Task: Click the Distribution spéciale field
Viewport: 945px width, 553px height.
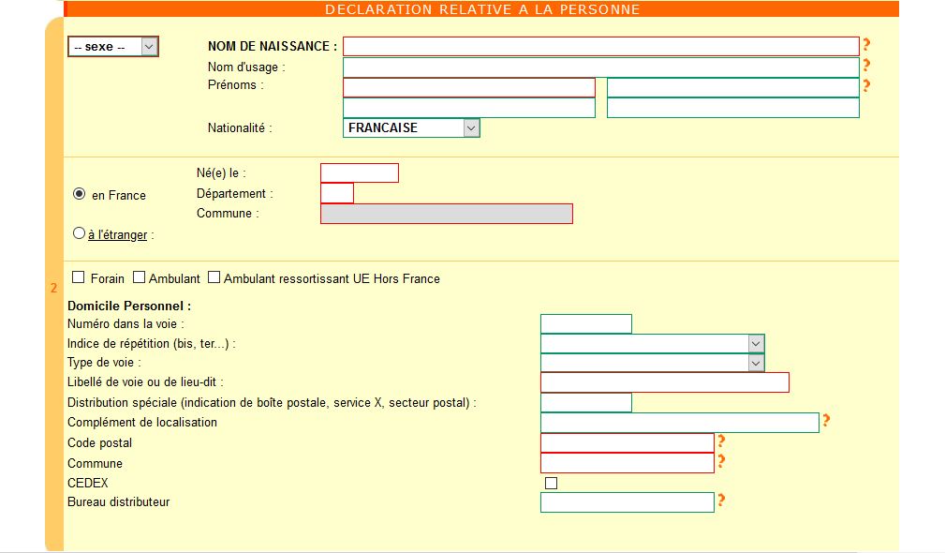Action: 585,403
